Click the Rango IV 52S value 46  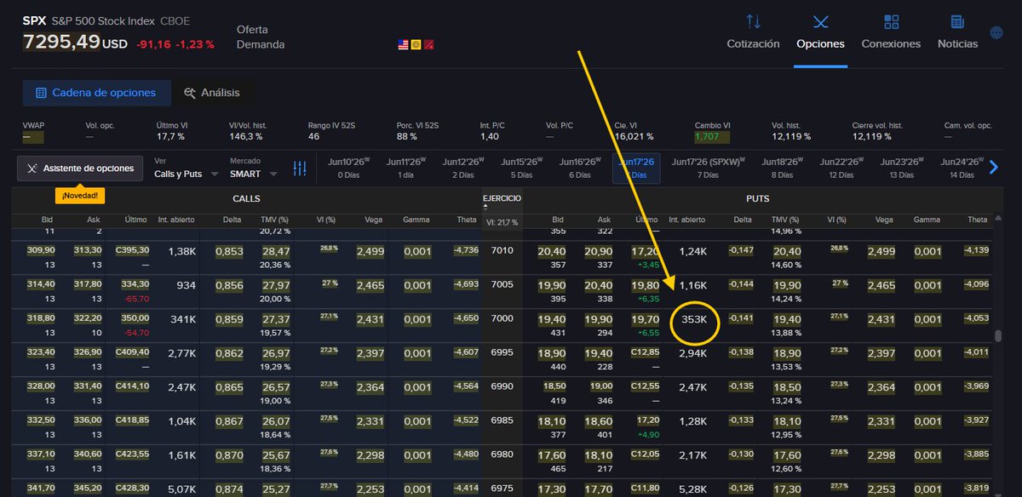[313, 136]
